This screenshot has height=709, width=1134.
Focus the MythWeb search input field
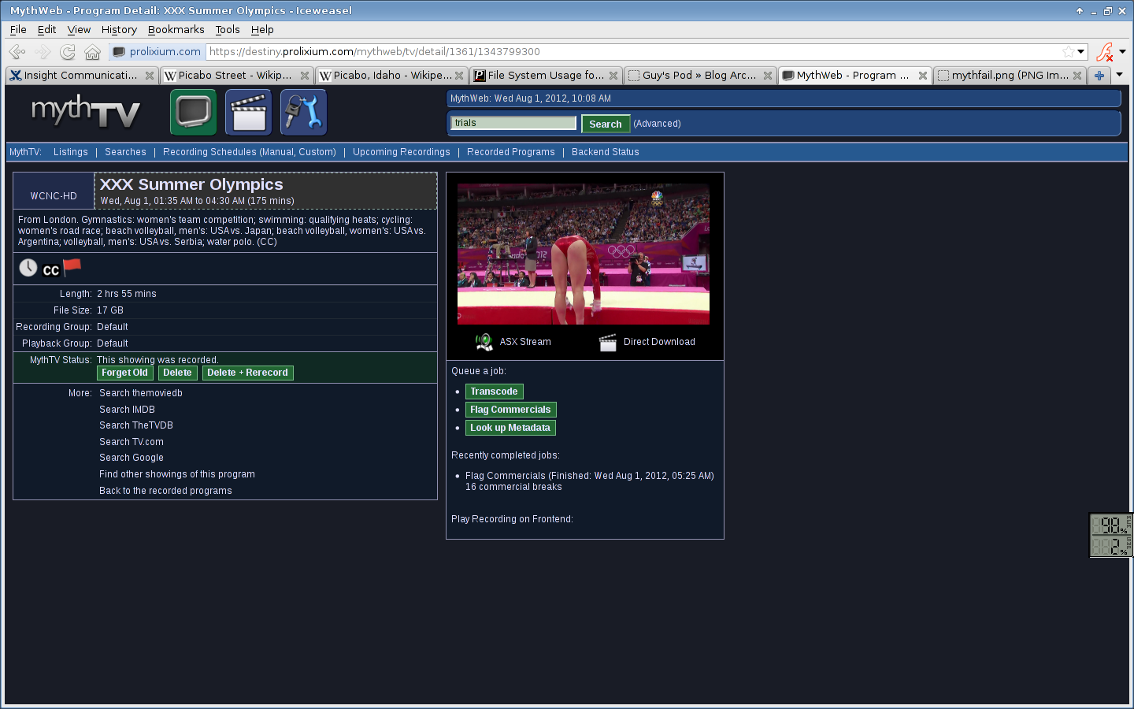click(513, 123)
